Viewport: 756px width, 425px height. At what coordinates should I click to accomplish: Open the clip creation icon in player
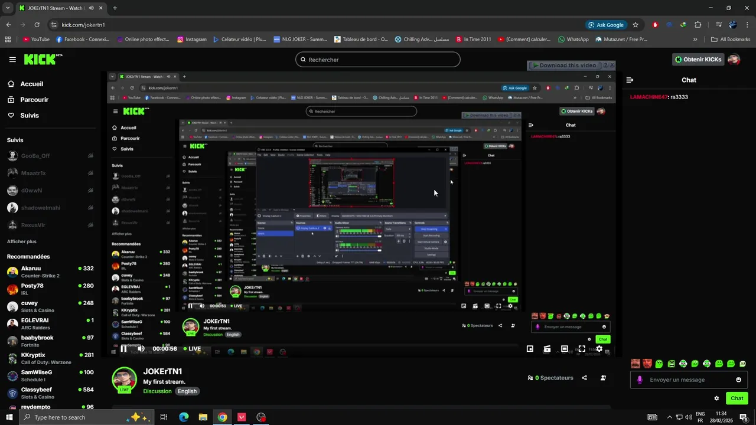[547, 349]
